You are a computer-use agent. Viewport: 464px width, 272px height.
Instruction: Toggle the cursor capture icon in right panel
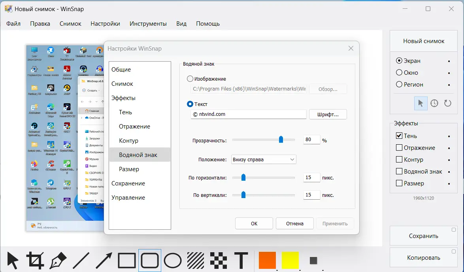(x=421, y=103)
